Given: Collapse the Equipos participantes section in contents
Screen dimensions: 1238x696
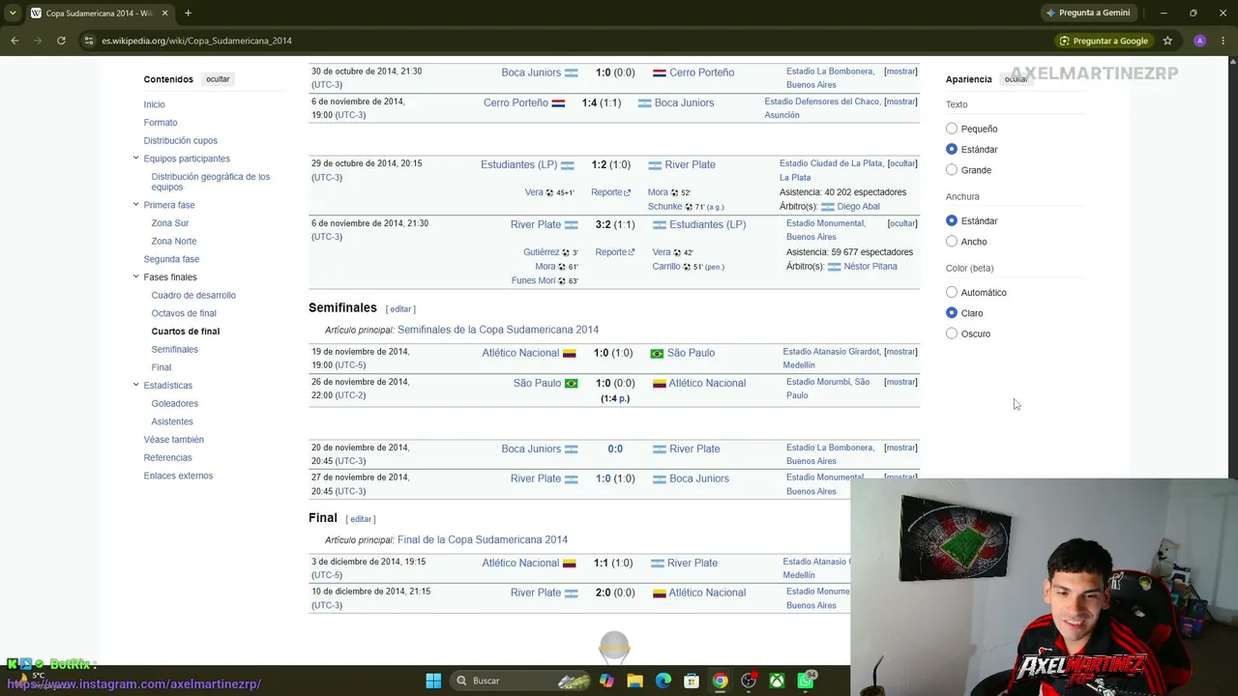Looking at the screenshot, I should click(x=135, y=158).
